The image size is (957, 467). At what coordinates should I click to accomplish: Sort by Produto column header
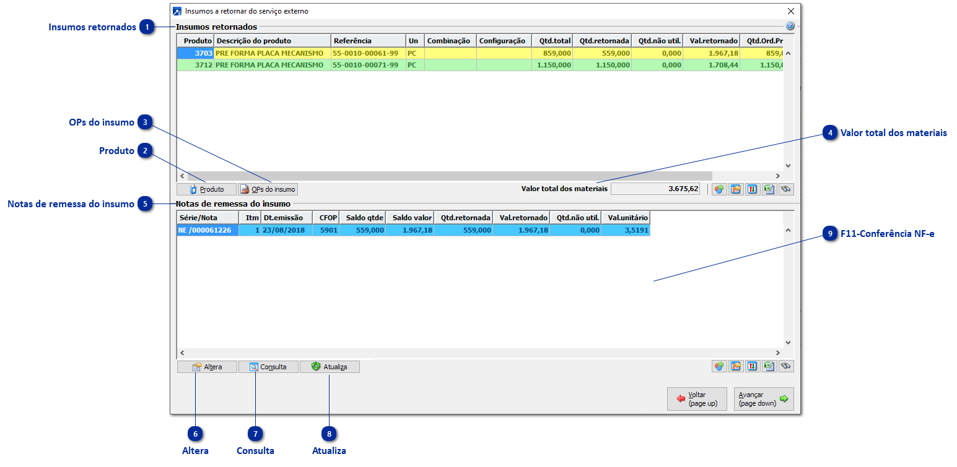(195, 41)
